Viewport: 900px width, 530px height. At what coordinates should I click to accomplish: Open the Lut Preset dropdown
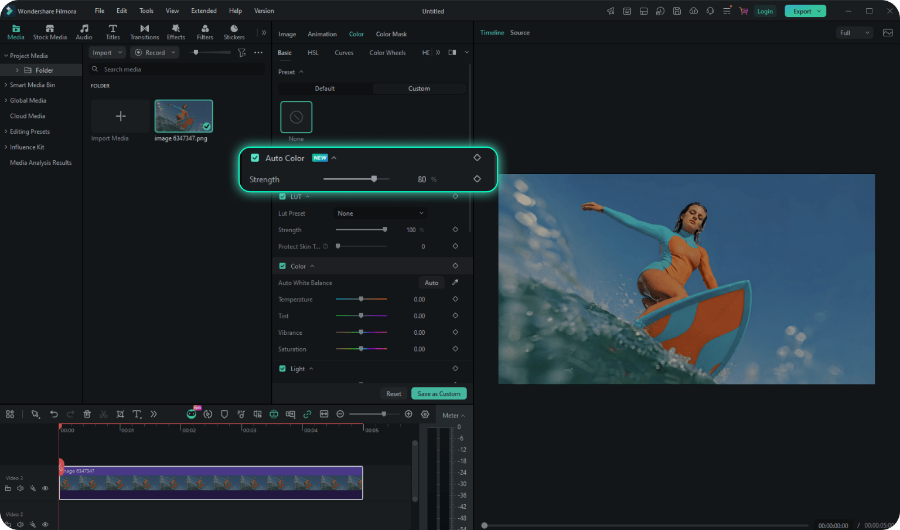click(380, 213)
